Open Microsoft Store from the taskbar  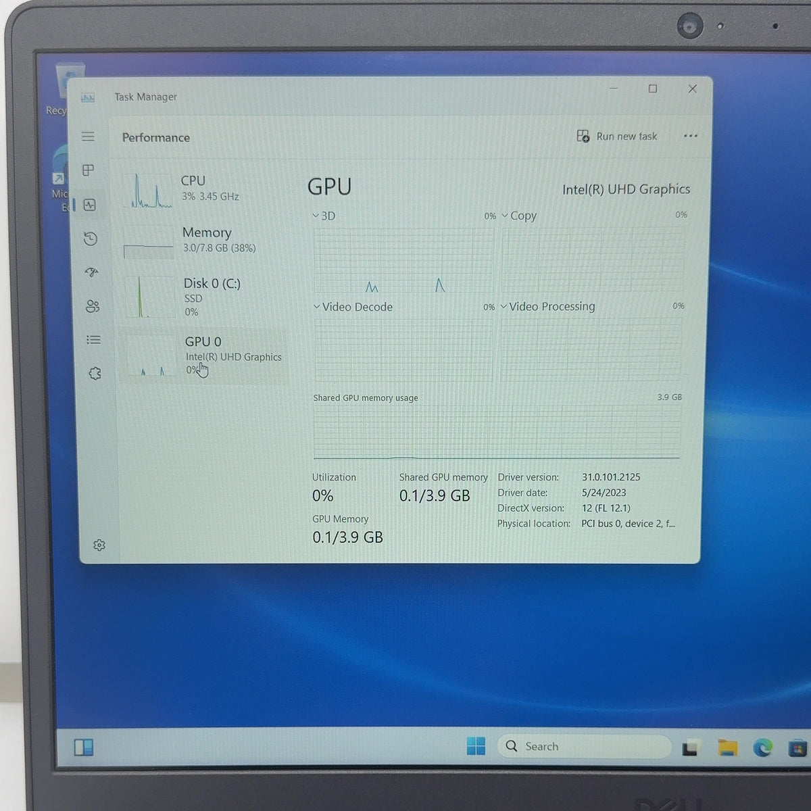798,748
